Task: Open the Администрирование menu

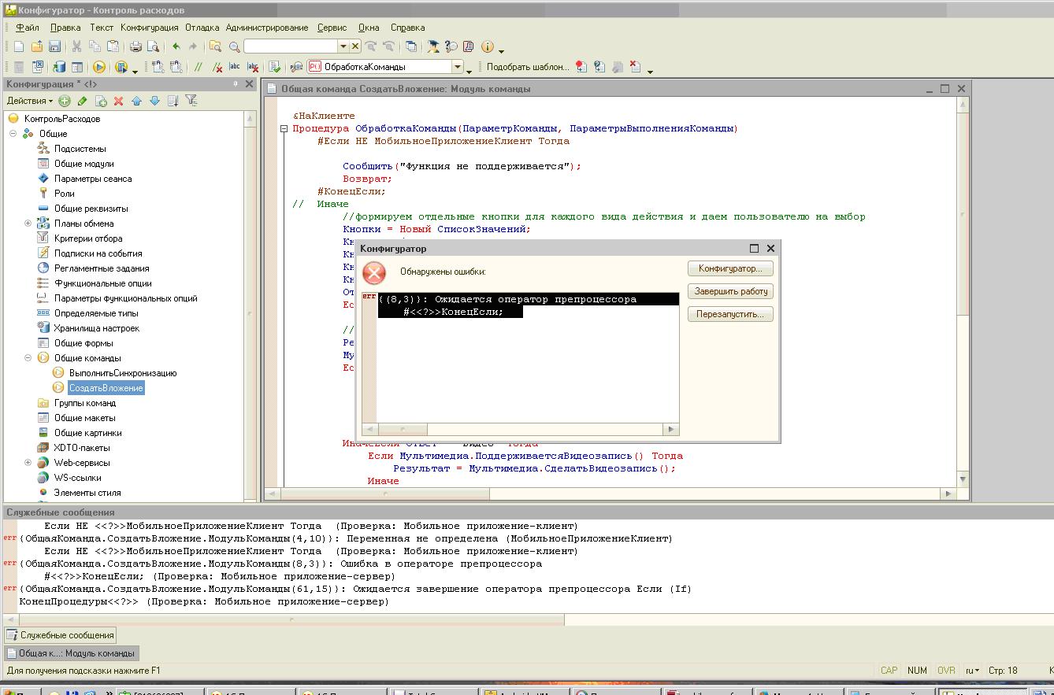Action: pyautogui.click(x=267, y=28)
